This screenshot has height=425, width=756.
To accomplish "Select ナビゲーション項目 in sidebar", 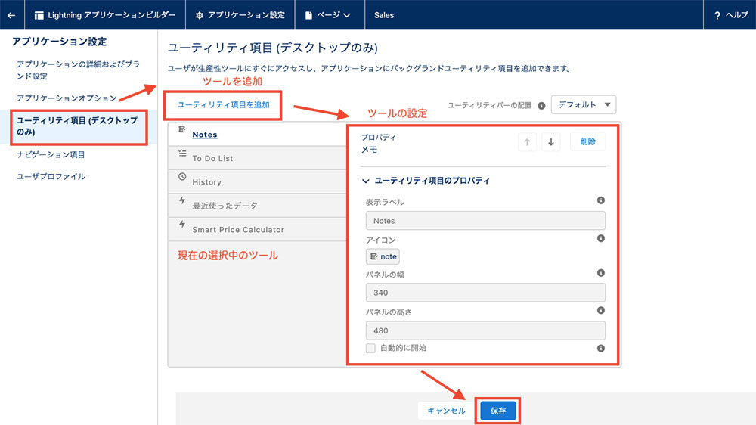I will tap(51, 154).
